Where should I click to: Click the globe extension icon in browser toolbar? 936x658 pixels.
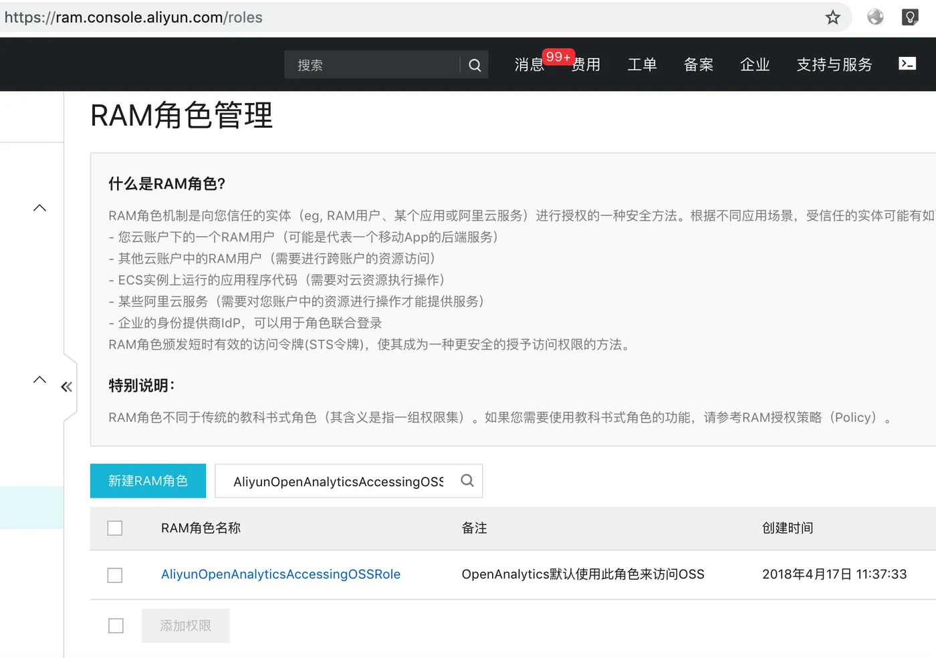pyautogui.click(x=875, y=17)
